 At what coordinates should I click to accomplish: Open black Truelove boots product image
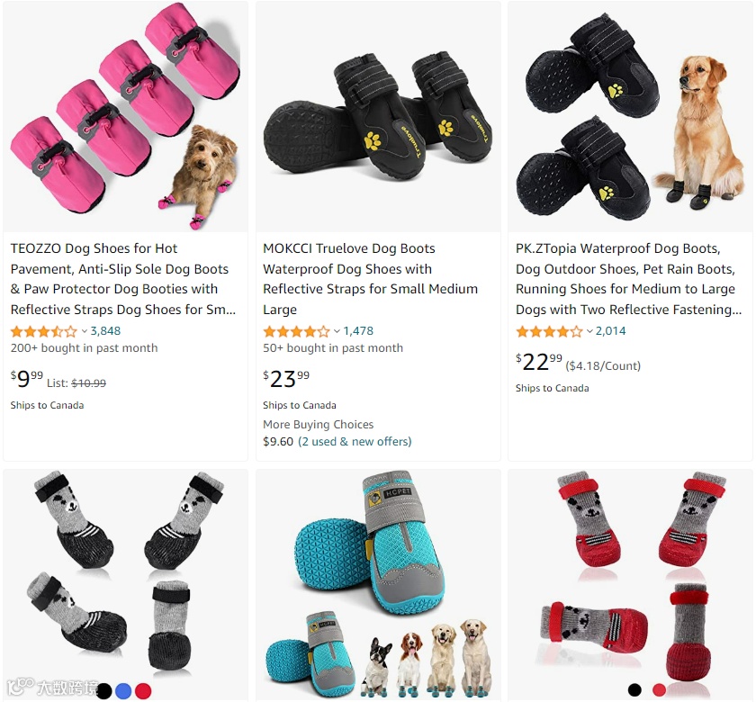click(x=378, y=116)
